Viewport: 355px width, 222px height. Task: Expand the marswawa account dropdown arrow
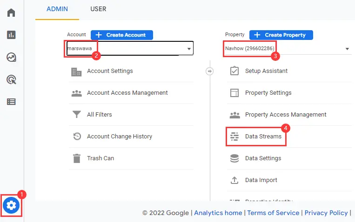[x=189, y=49]
